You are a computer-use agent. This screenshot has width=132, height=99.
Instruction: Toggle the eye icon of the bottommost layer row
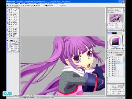109,75
